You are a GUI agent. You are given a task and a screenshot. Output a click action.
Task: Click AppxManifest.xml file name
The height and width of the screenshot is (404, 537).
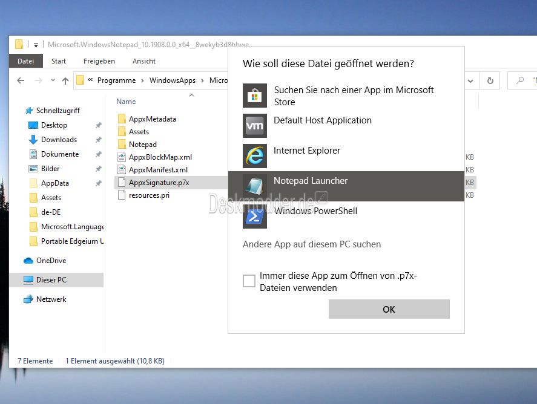click(x=158, y=170)
